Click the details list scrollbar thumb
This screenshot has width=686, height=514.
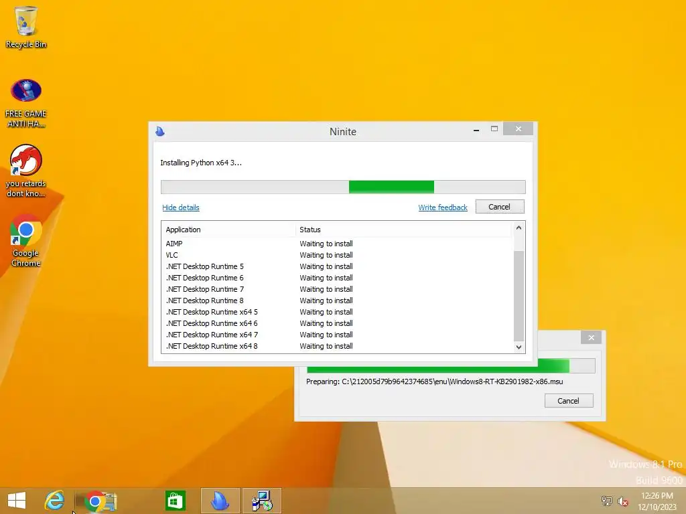[x=519, y=296]
